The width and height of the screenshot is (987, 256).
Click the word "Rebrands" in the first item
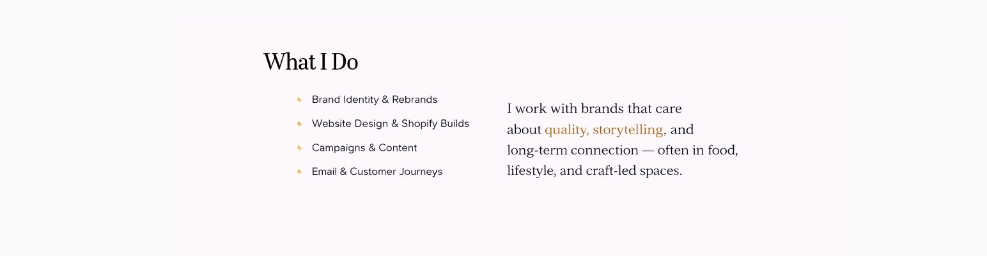click(x=414, y=100)
